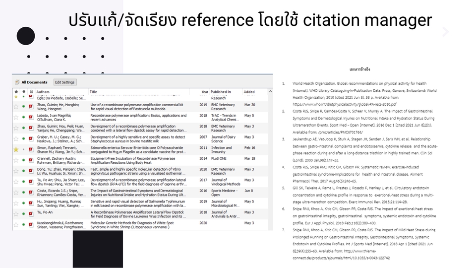Sort documents by Year column header
Image resolution: width=476 pixels, height=268 pixels.
[x=205, y=91]
